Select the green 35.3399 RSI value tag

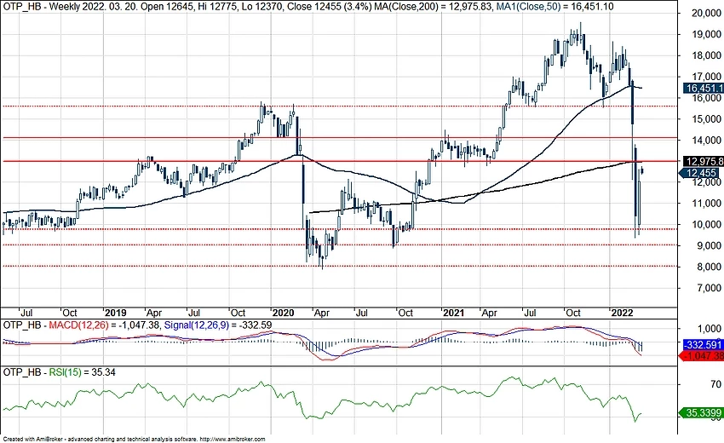703,413
